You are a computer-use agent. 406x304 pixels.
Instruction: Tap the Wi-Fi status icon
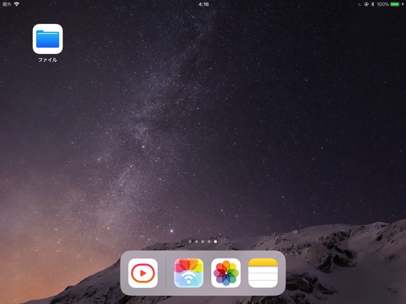coord(17,4)
